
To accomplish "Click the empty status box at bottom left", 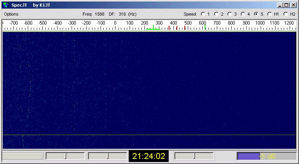I will tap(23, 156).
